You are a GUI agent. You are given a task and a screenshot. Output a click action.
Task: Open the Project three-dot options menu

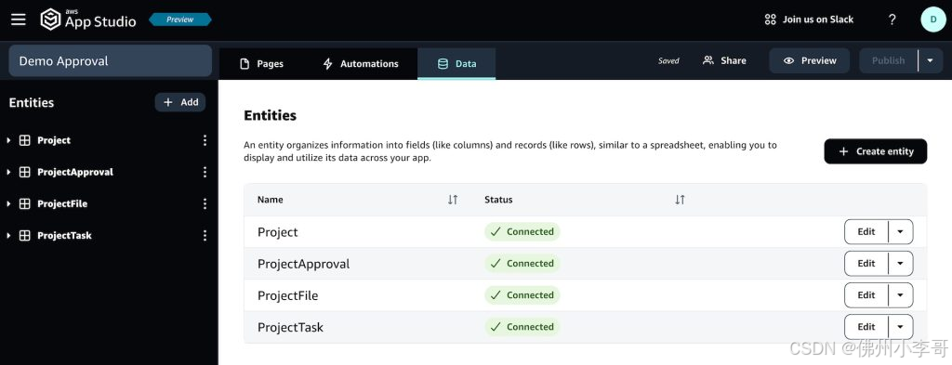pos(205,140)
